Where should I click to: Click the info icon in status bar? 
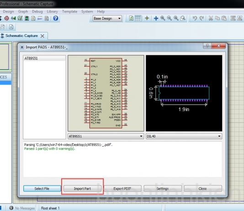pyautogui.click(x=11, y=208)
